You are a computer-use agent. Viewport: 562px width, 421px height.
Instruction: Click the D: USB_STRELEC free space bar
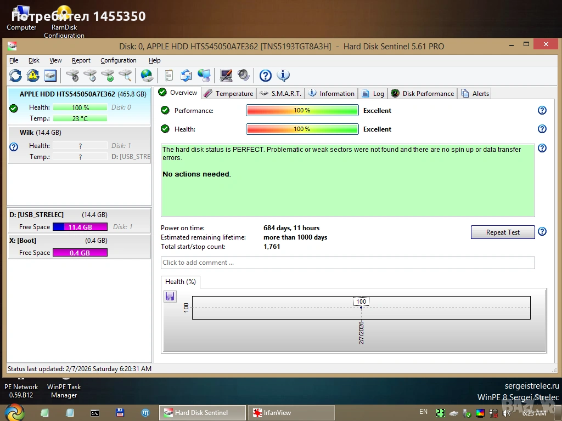80,227
